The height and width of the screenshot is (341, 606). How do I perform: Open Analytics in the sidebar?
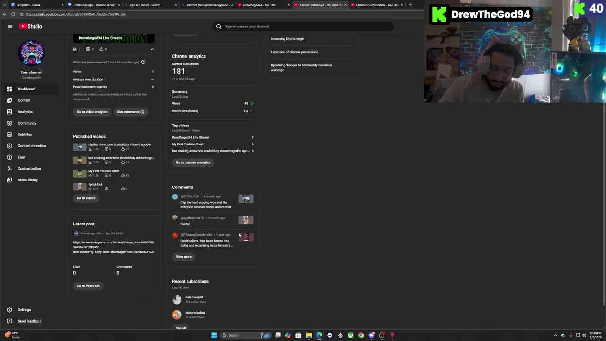(x=31, y=112)
